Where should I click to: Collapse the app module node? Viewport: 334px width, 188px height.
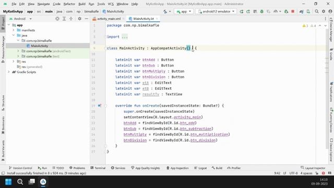point(9,25)
